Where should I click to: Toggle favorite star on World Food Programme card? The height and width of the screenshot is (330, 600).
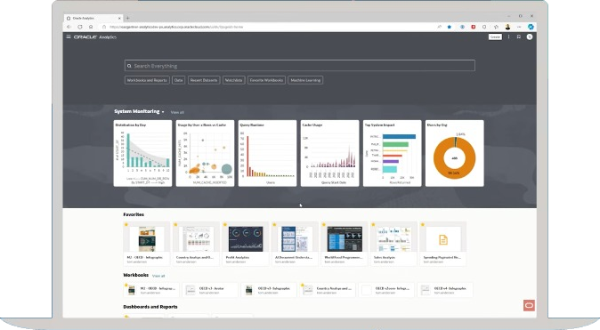(324, 224)
